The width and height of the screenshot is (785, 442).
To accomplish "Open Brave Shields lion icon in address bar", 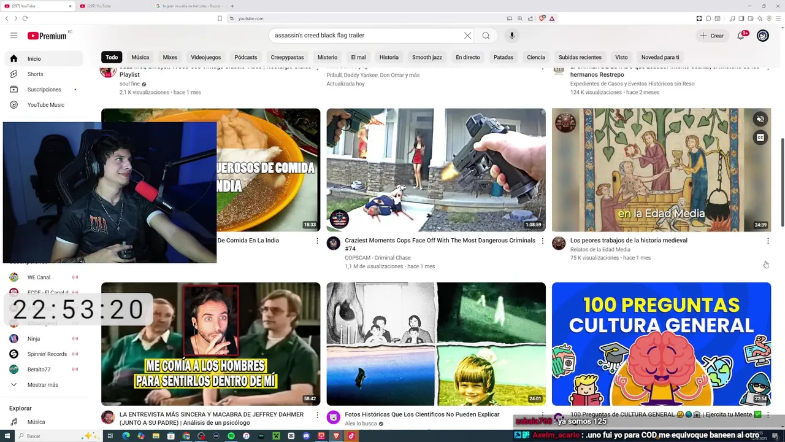I will pyautogui.click(x=542, y=18).
